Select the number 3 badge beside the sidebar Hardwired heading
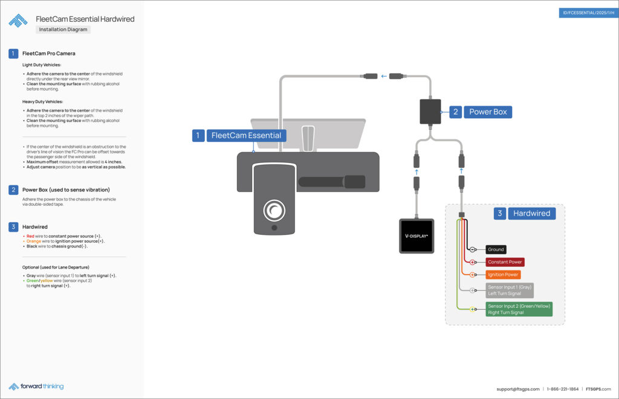Viewport: 619px width, 399px height. (x=13, y=227)
